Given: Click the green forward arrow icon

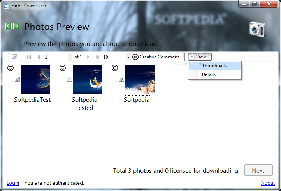Looking at the screenshot, I should [16, 26].
